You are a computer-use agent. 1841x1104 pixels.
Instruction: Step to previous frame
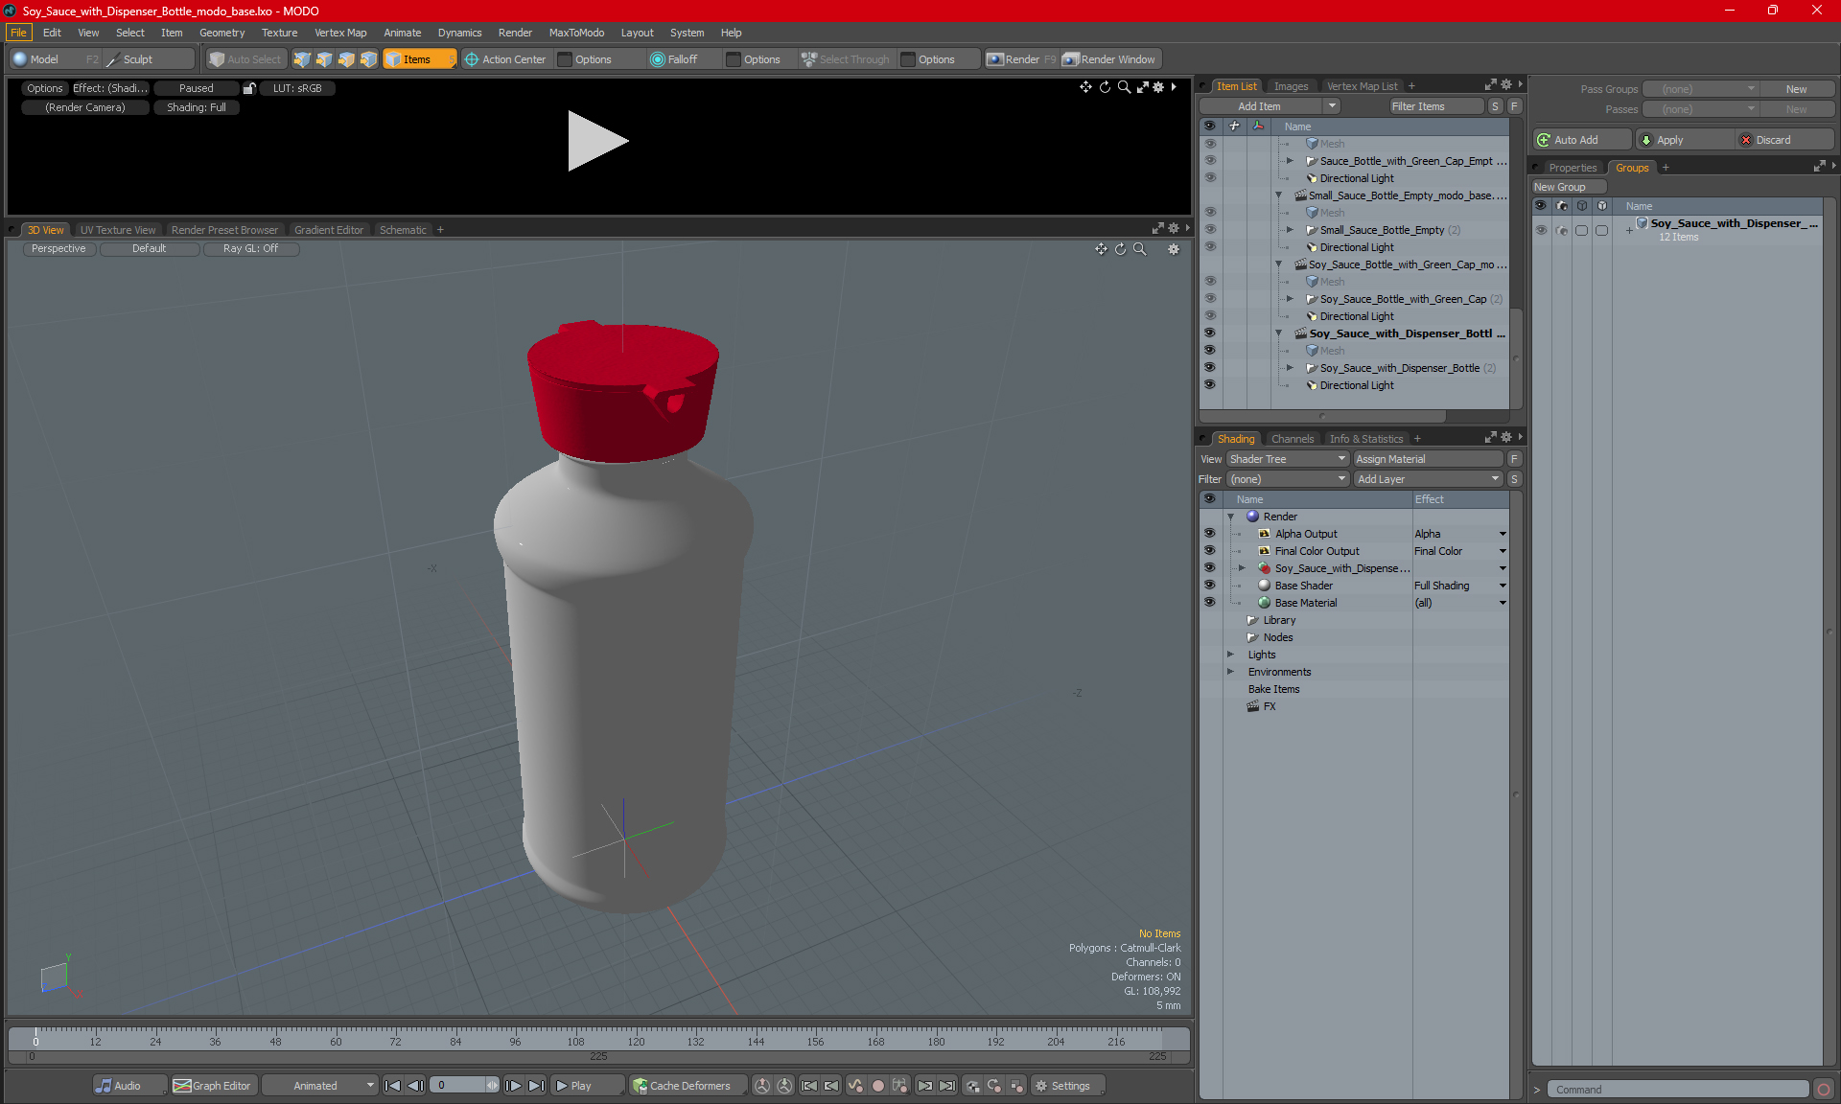[x=415, y=1086]
